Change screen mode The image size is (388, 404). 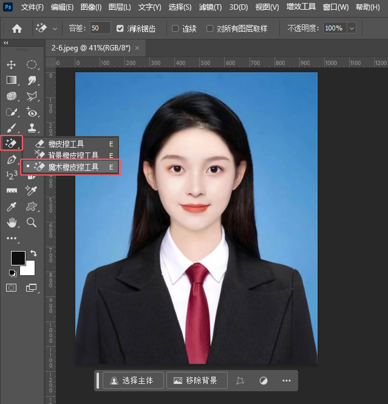point(31,287)
